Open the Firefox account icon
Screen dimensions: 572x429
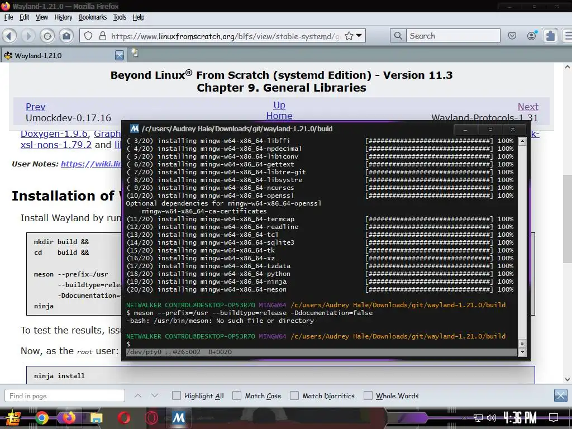pos(532,35)
